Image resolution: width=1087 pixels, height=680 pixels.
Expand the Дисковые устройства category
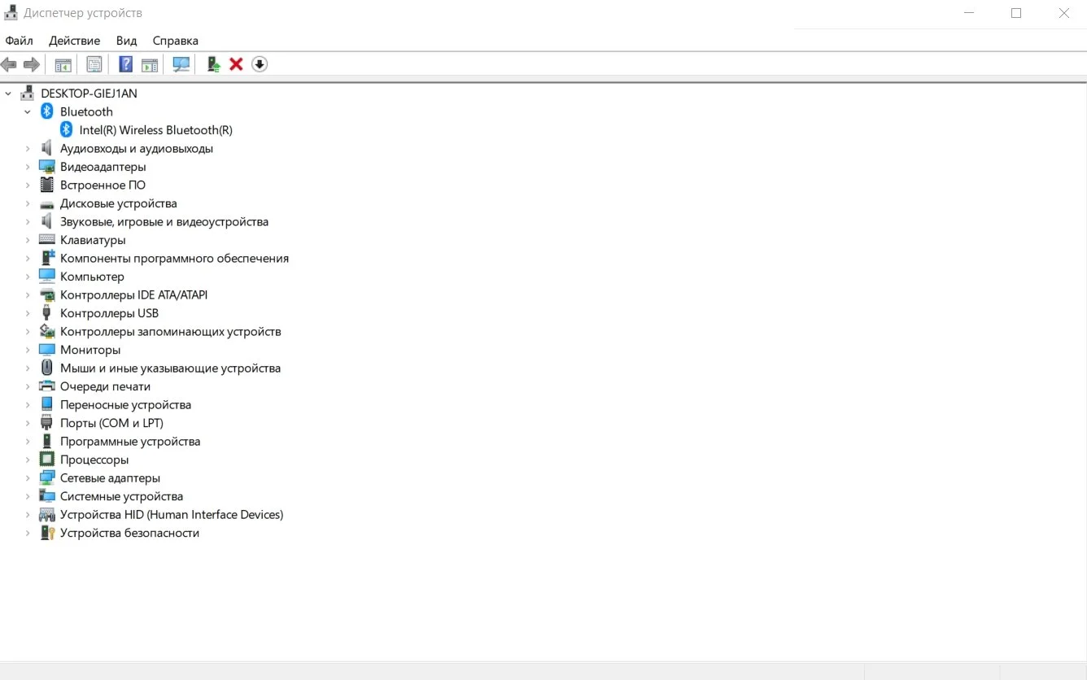28,203
